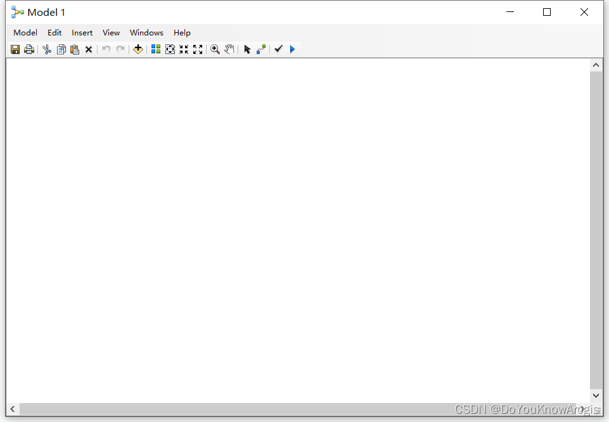The image size is (609, 422).
Task: Click the vertical scrollbar up arrow
Action: pos(596,65)
